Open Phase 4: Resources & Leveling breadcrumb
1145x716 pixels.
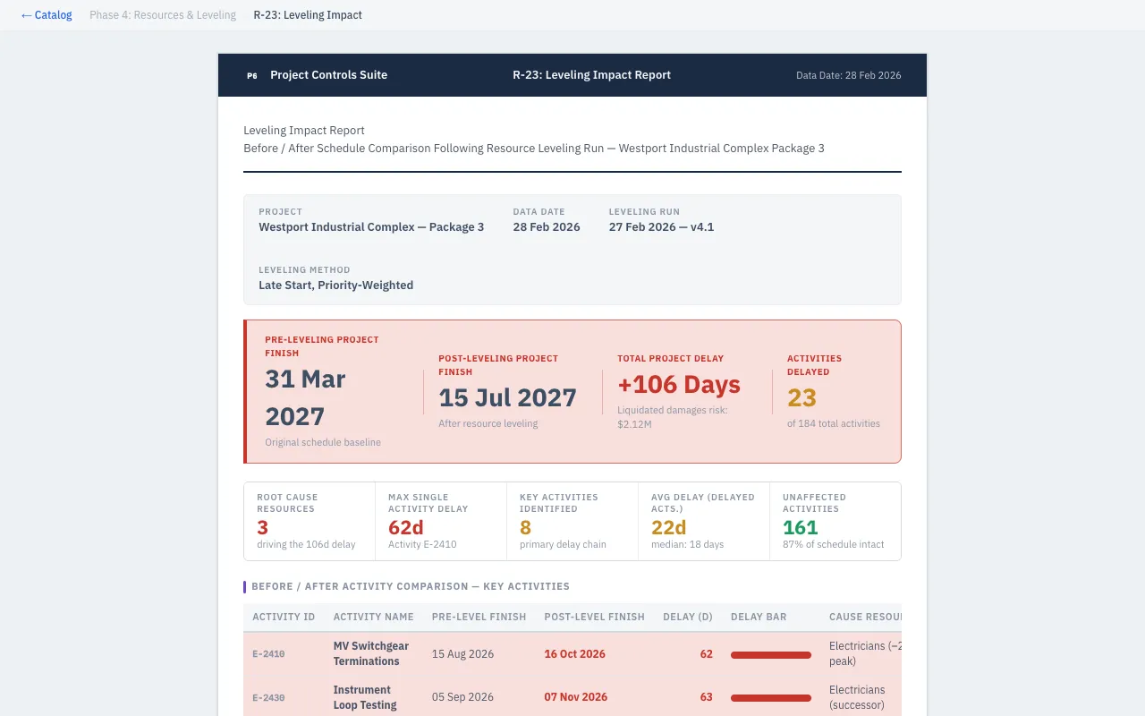163,15
